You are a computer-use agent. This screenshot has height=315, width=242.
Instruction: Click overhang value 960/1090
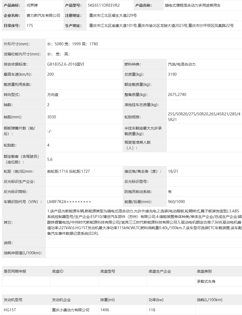[x=176, y=202]
